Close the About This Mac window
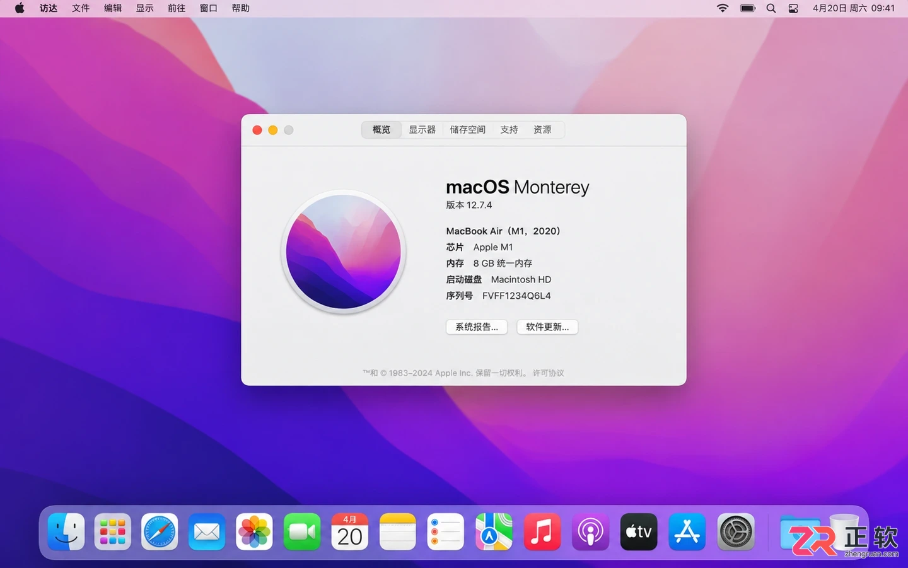 click(257, 130)
